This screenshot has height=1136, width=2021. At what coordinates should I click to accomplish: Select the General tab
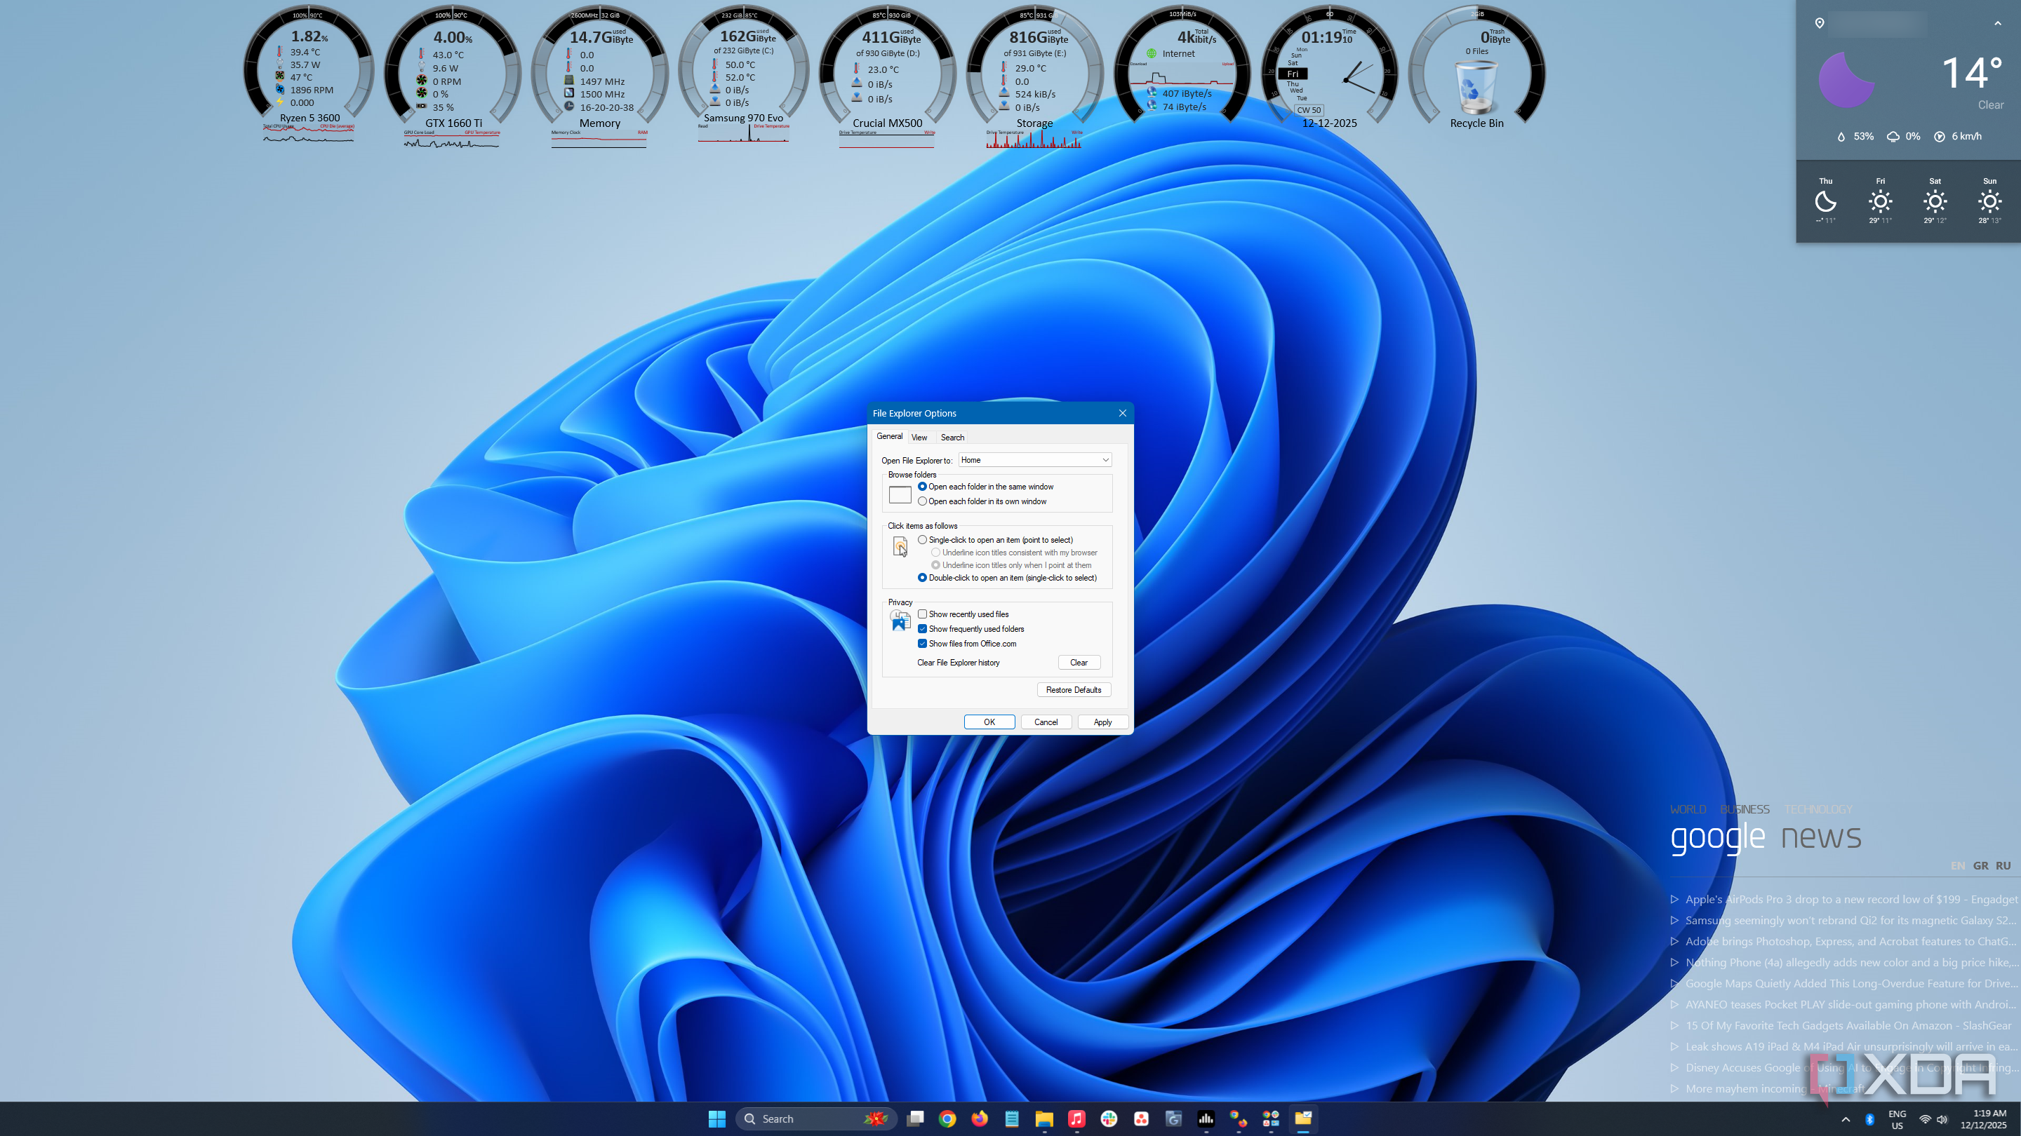(890, 436)
